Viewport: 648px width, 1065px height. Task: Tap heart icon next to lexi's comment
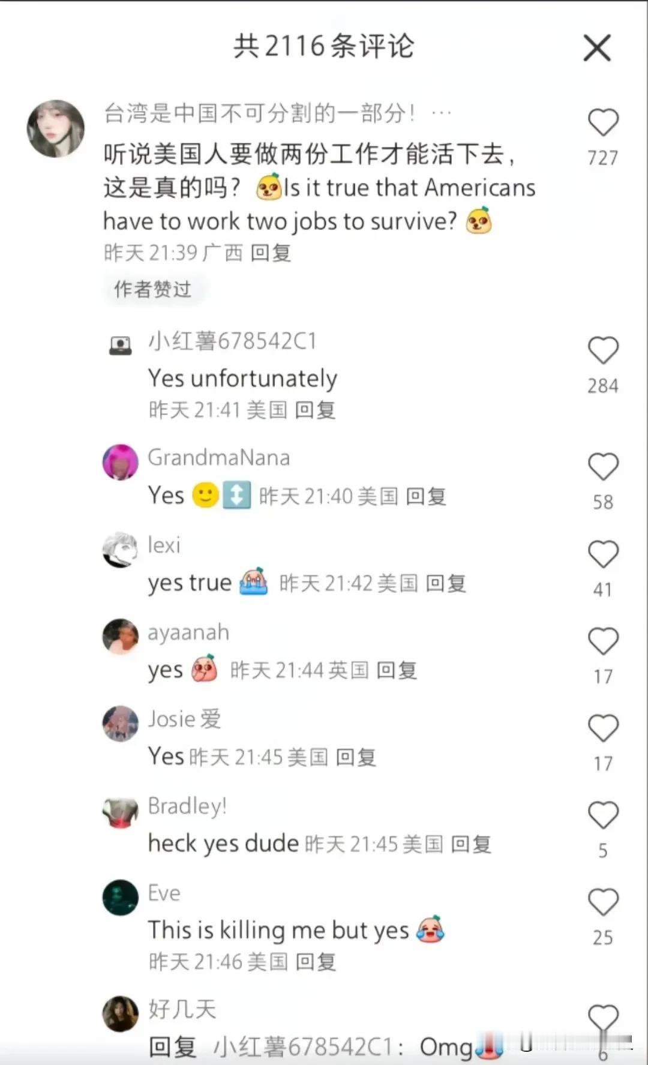point(603,554)
